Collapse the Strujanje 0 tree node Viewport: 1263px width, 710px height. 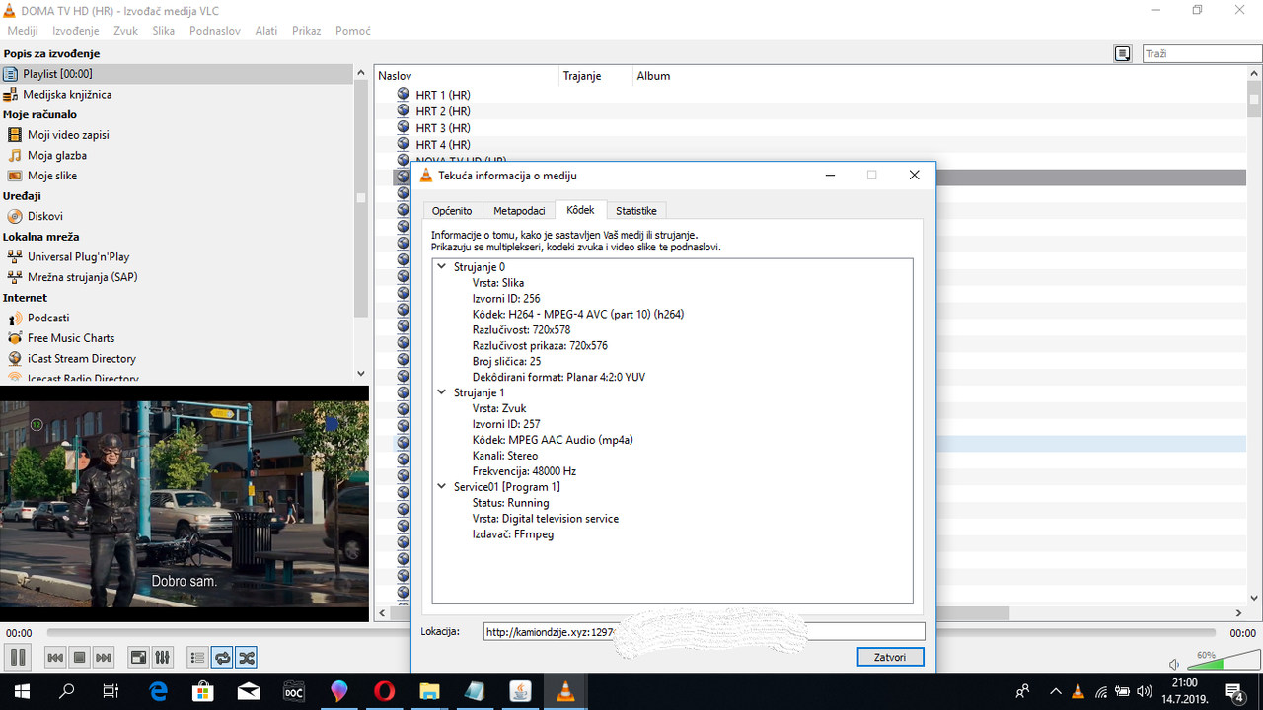click(441, 267)
